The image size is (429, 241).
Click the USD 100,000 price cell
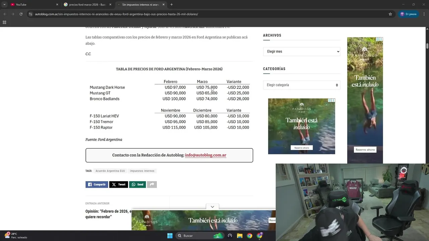tap(174, 99)
